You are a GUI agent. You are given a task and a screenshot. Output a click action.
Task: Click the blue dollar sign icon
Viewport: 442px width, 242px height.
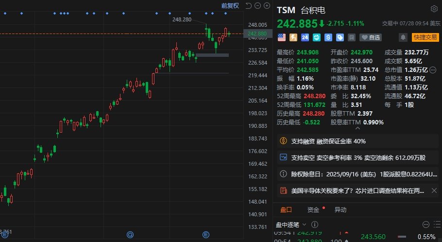(x=328, y=37)
